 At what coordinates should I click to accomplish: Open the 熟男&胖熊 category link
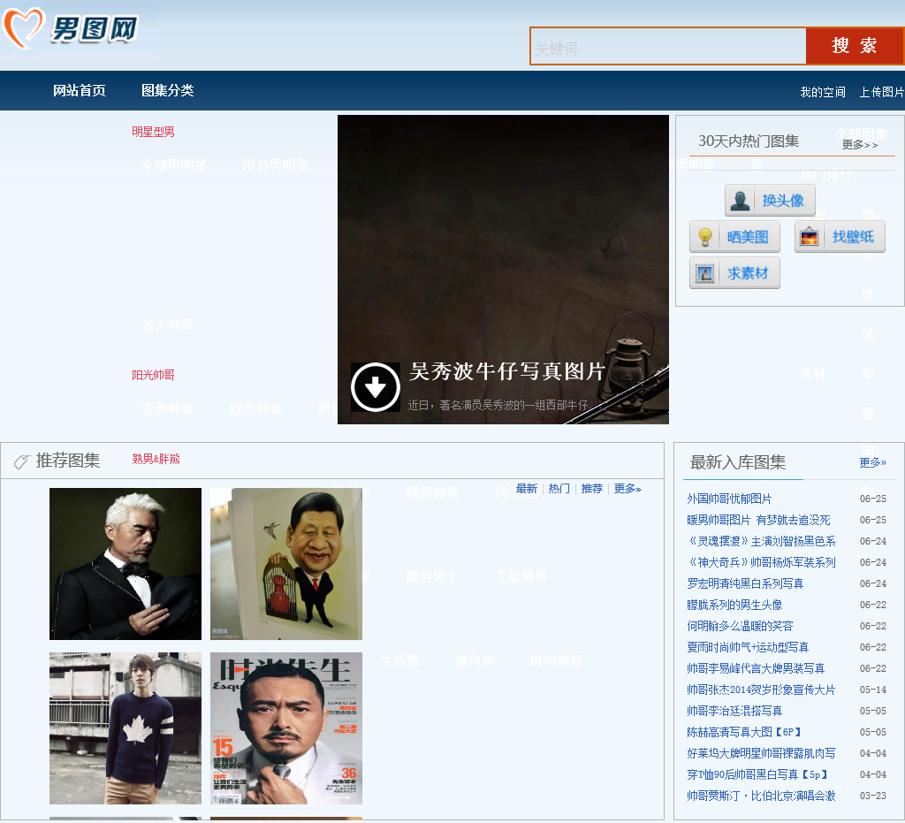coord(156,459)
